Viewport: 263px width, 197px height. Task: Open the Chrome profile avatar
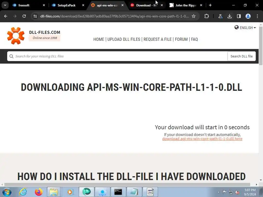(248, 16)
